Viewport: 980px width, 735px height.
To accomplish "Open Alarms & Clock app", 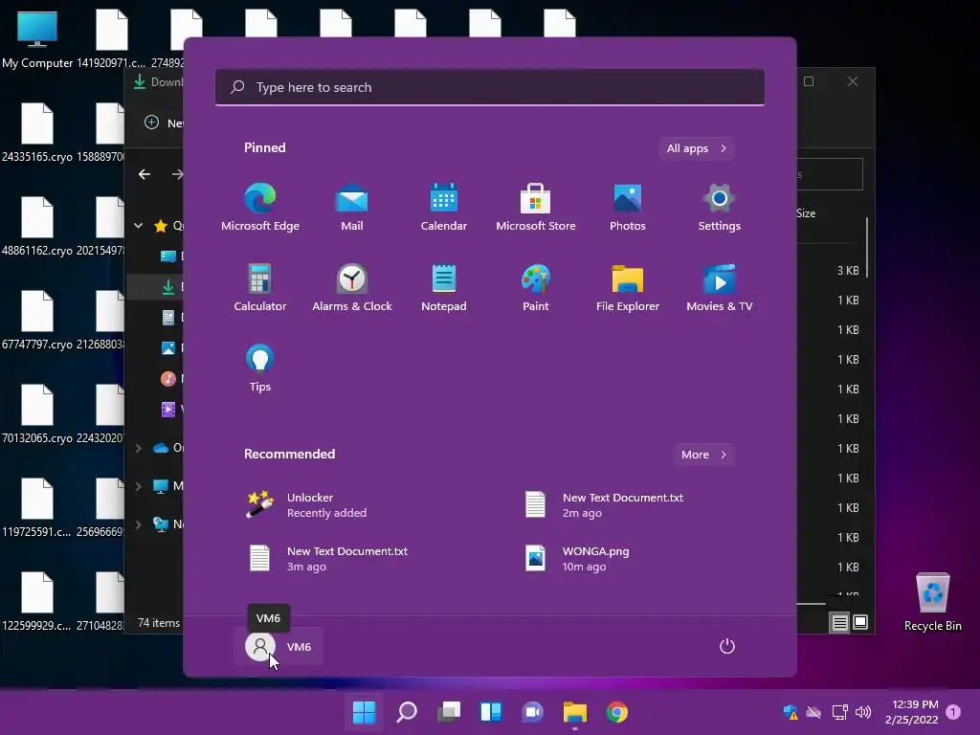I will [x=352, y=288].
